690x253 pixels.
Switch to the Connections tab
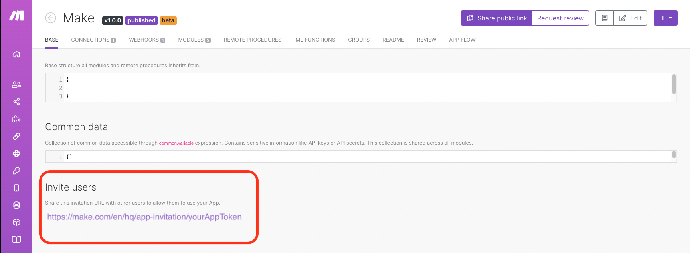click(x=93, y=40)
